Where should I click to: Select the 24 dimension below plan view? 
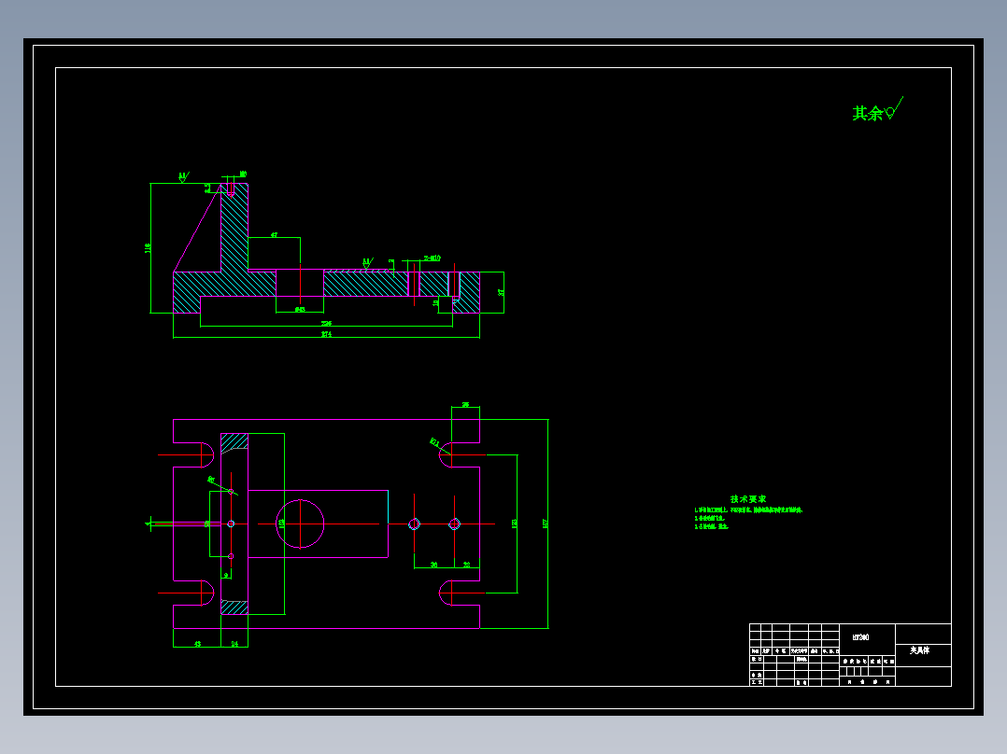[x=235, y=644]
